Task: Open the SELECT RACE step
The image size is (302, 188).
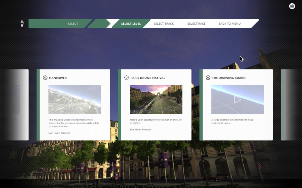Action: (196, 24)
